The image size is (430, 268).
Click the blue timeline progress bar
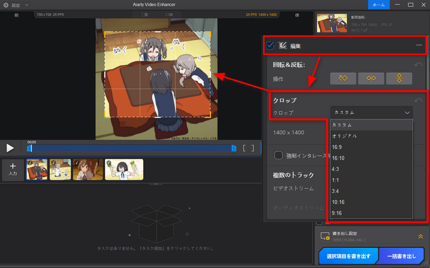[x=132, y=148]
